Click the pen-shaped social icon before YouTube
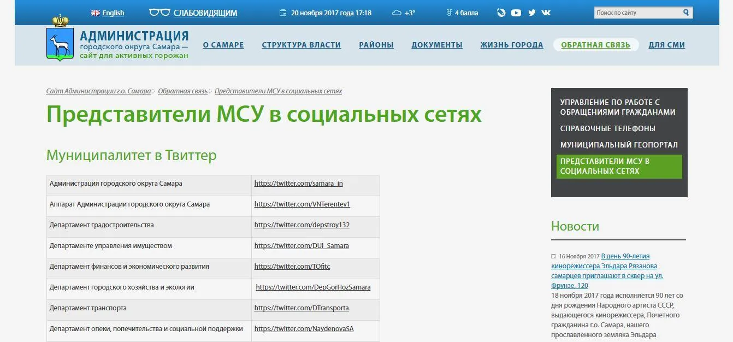 (501, 13)
